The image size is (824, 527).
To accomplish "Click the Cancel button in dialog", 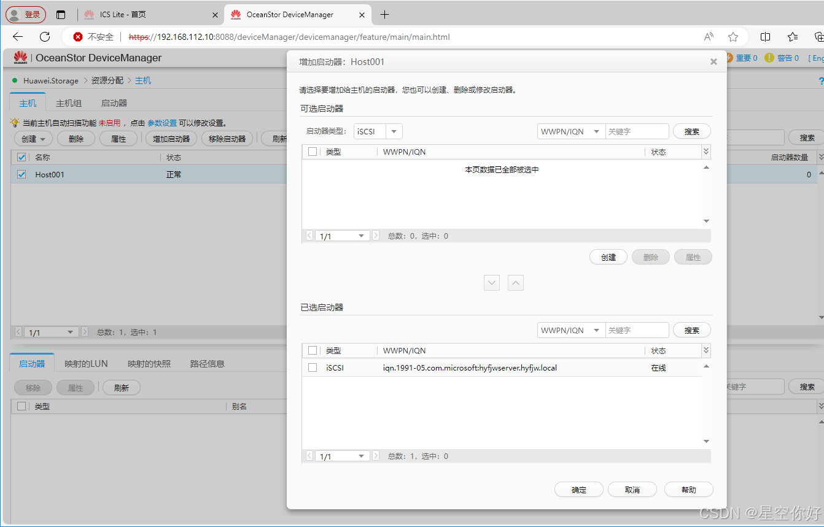I will 632,490.
